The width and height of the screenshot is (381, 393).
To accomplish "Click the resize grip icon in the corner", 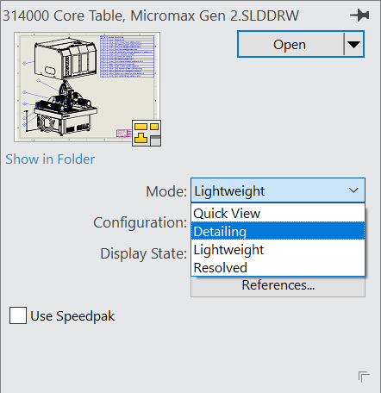I will (x=364, y=377).
